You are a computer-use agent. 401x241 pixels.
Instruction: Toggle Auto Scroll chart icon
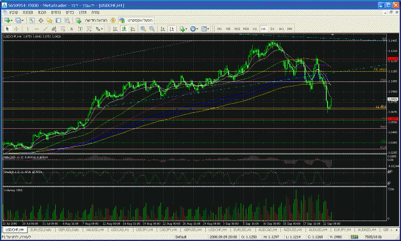tap(163, 29)
